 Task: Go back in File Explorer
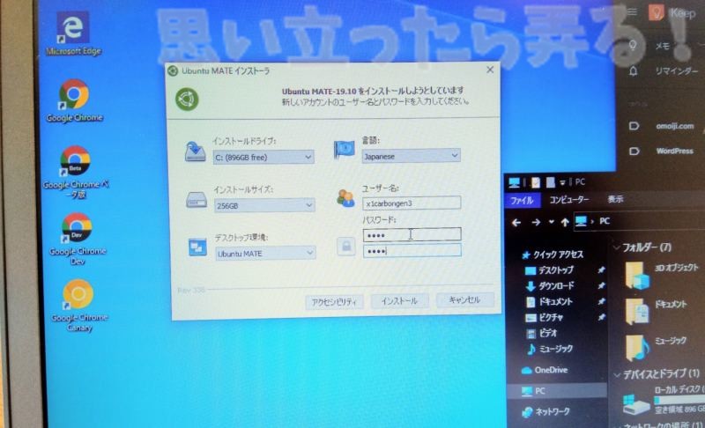[x=516, y=222]
